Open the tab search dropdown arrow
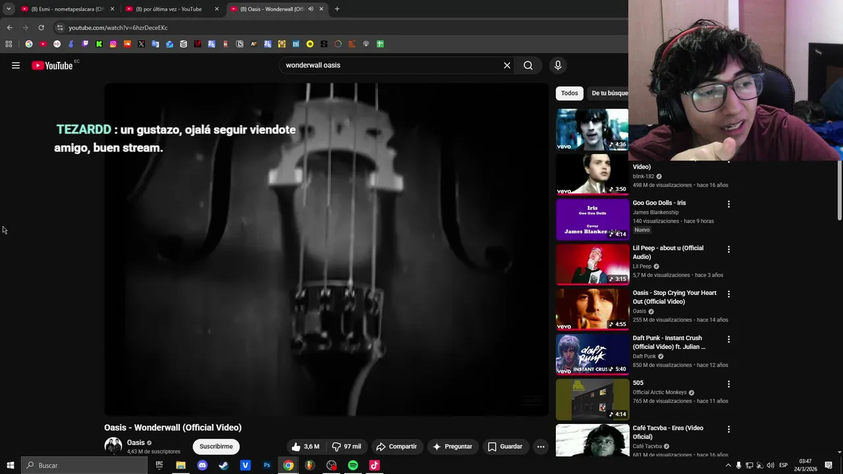Screen dimensions: 843x474 click(9, 9)
